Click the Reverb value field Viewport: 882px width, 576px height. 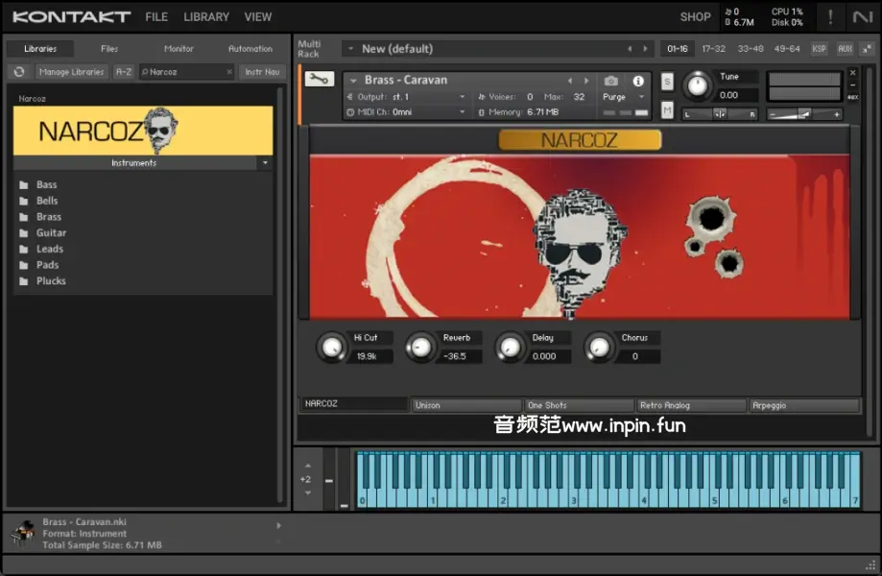pos(456,356)
